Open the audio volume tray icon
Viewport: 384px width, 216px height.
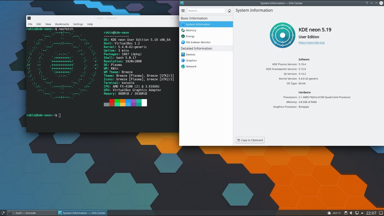coord(351,213)
